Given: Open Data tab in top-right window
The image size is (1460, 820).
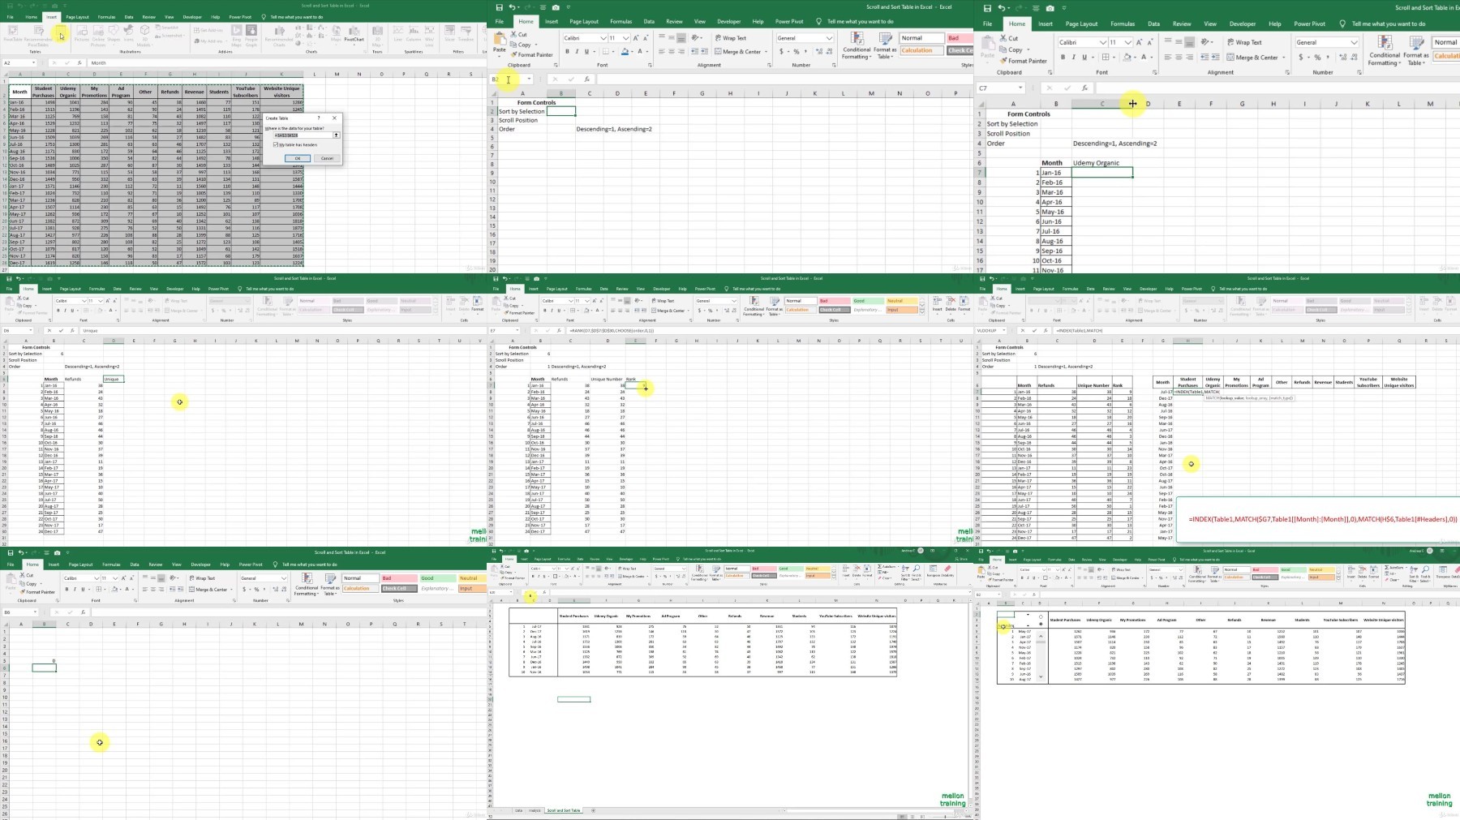Looking at the screenshot, I should 1153,24.
